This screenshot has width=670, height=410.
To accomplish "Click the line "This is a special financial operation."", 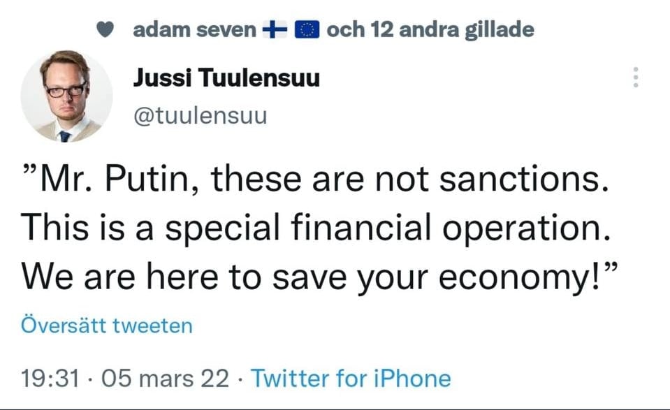I will (312, 230).
